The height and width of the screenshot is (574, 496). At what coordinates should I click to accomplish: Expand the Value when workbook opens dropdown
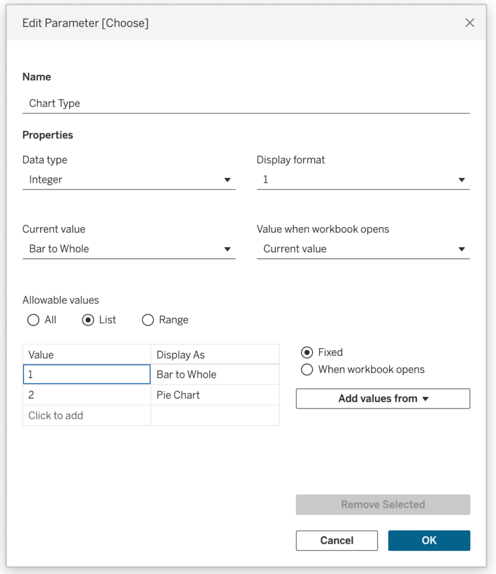(363, 249)
